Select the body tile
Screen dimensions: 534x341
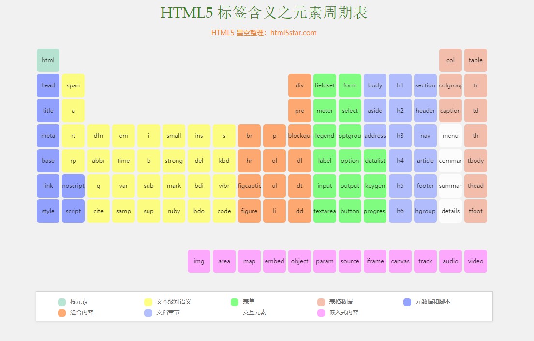click(375, 85)
